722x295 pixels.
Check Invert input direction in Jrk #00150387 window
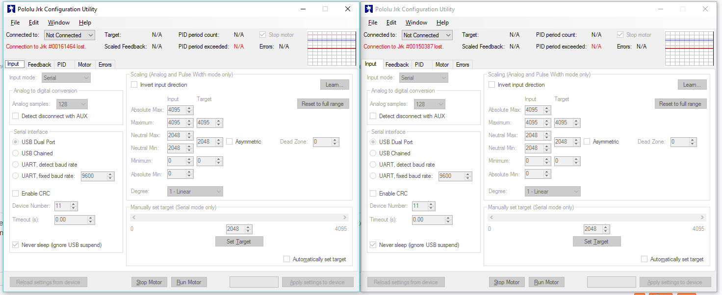[492, 85]
